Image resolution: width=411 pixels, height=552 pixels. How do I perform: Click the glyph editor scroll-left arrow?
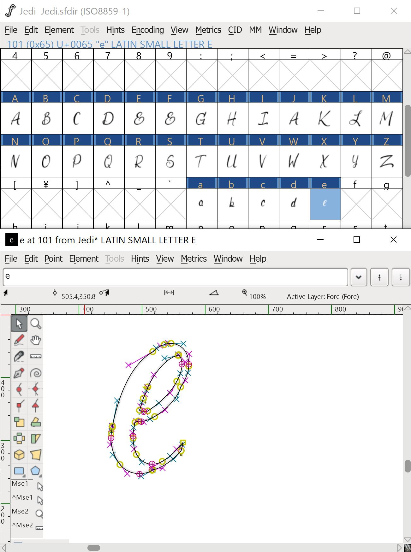pos(4,548)
